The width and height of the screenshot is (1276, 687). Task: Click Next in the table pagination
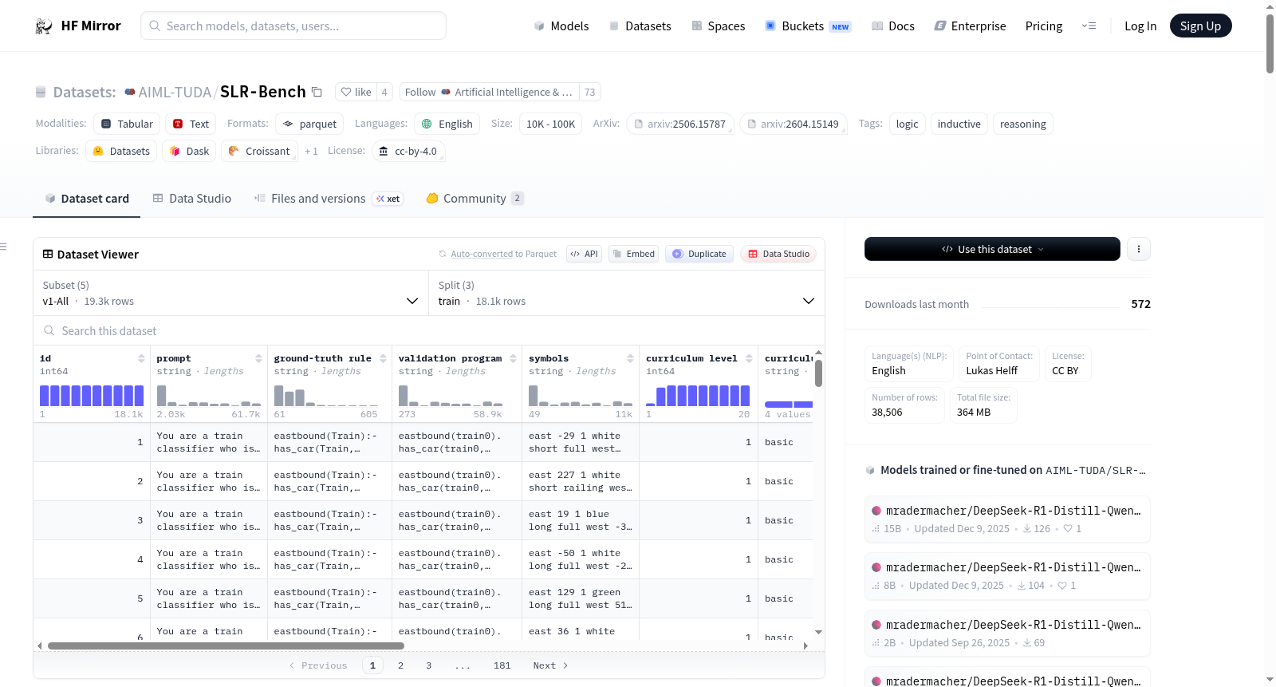tap(550, 665)
